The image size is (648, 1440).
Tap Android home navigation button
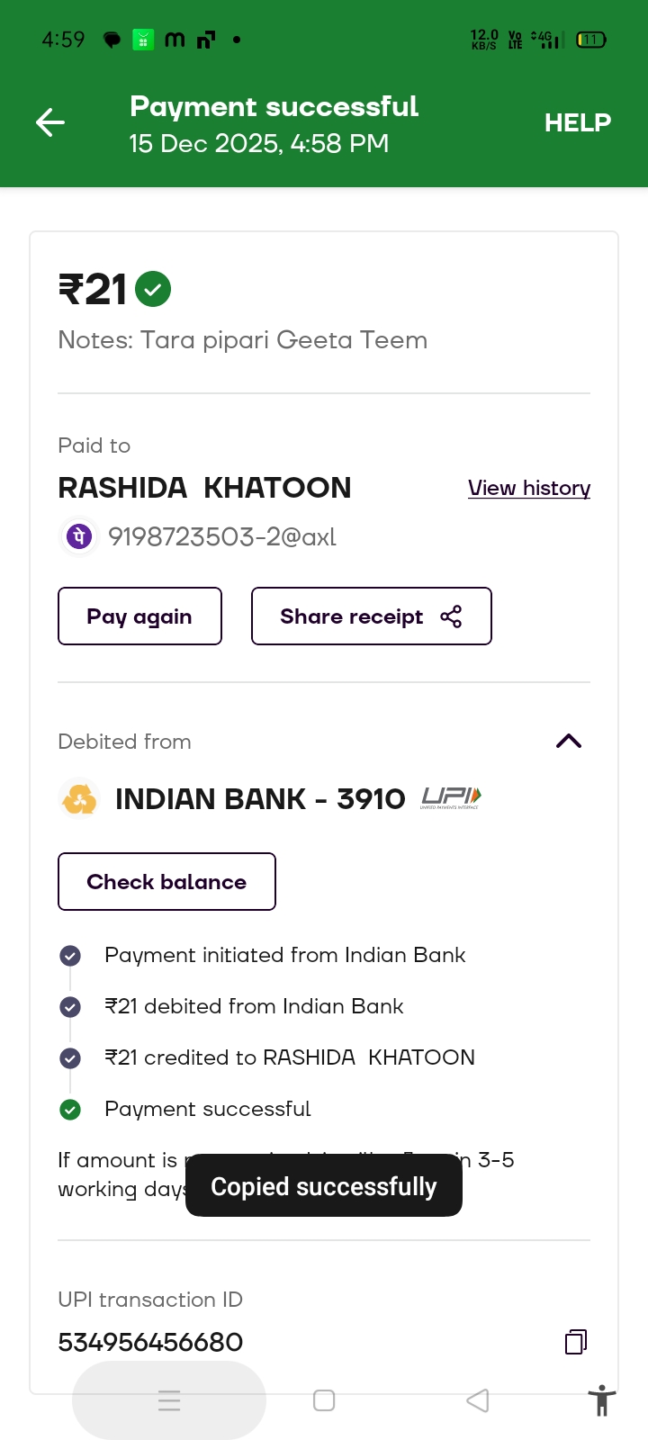pos(324,1400)
